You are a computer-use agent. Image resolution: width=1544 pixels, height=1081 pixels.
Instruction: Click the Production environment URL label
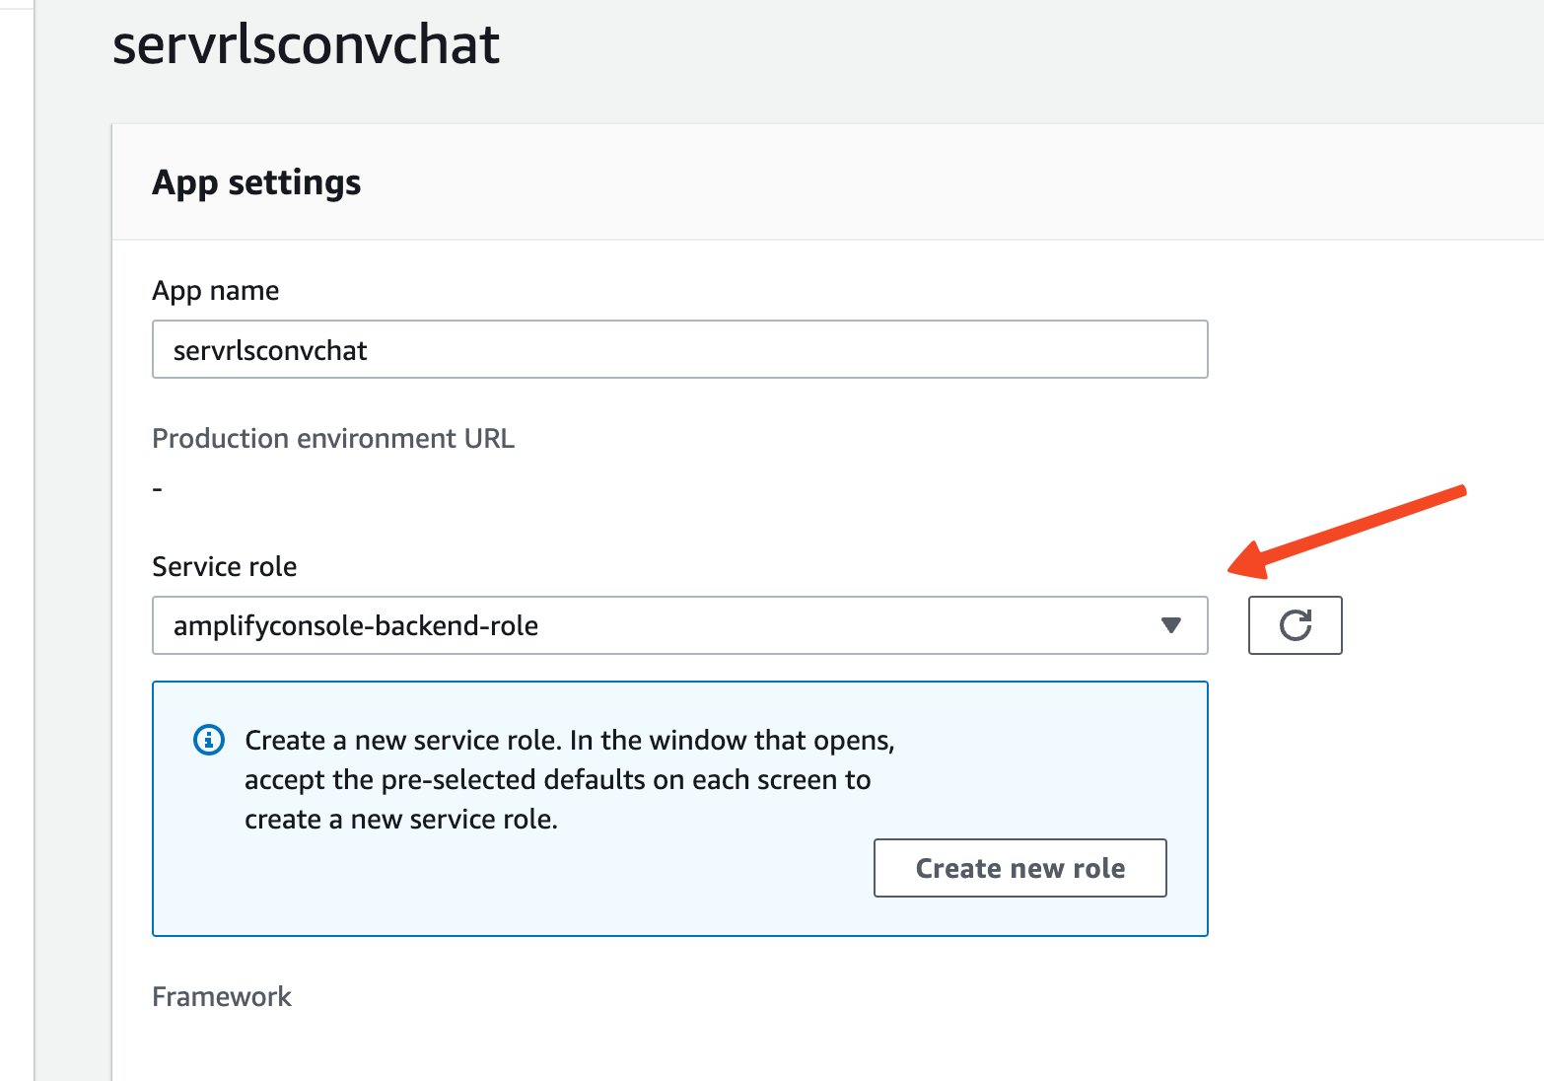[x=333, y=438]
